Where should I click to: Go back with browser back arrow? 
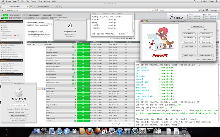pos(2,10)
